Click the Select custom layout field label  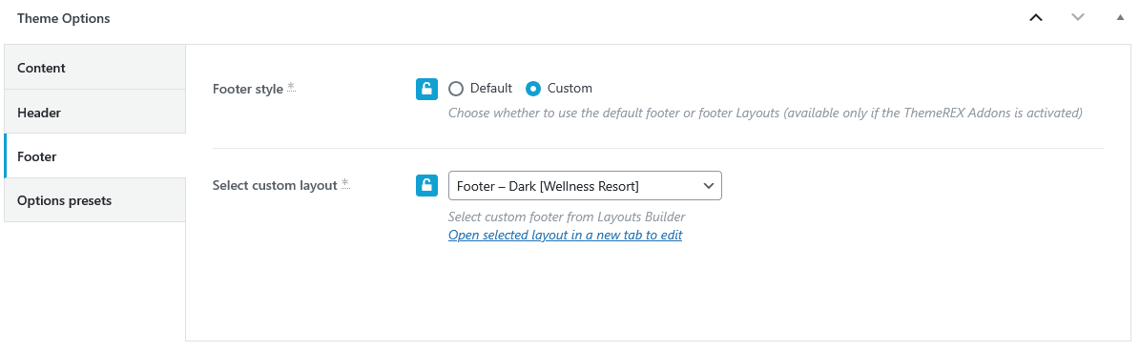(275, 185)
